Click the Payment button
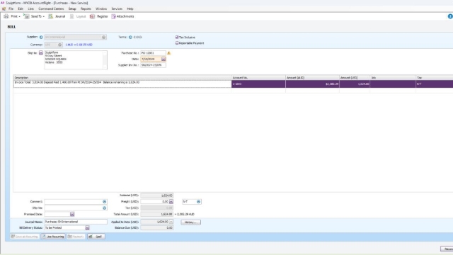Image resolution: width=453 pixels, height=255 pixels. 76,237
